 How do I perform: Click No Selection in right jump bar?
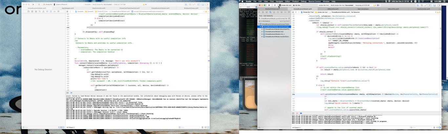[356, 12]
